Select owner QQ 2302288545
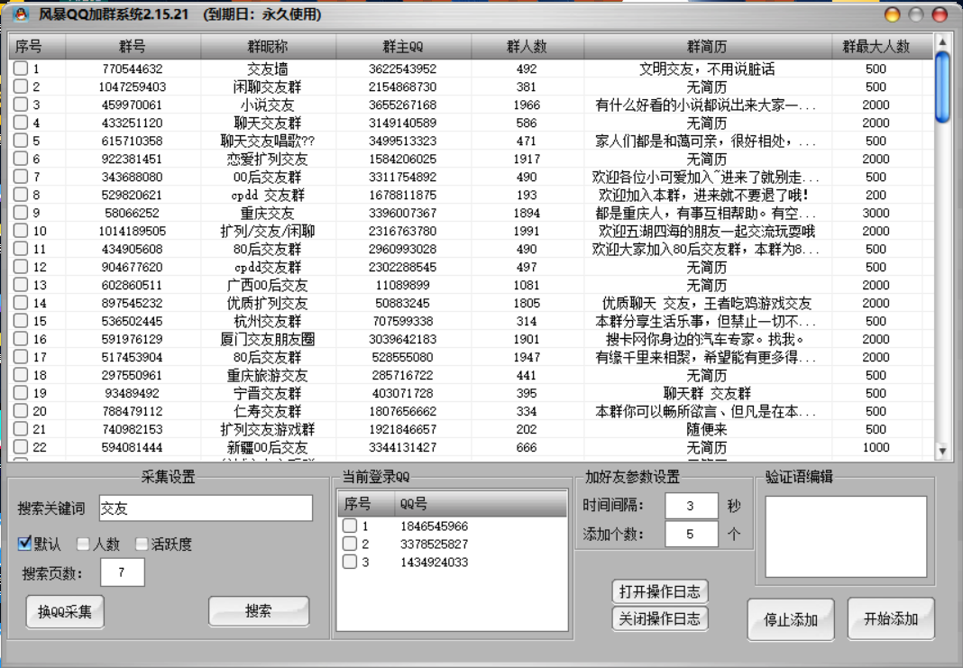The image size is (963, 668). pyautogui.click(x=403, y=267)
